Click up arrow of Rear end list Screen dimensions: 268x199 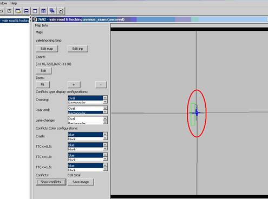(105, 108)
